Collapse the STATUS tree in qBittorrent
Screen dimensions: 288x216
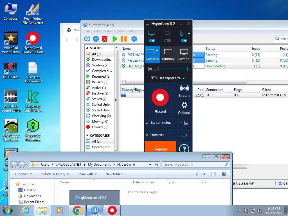coord(87,48)
